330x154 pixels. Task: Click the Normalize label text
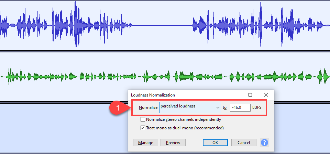click(x=148, y=108)
